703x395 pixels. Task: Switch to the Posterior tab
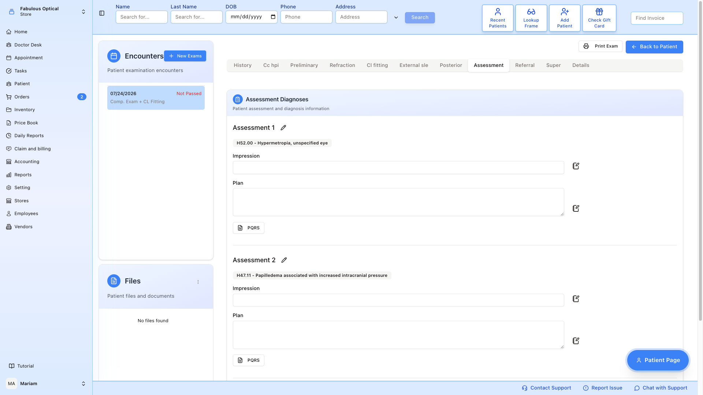tap(451, 65)
